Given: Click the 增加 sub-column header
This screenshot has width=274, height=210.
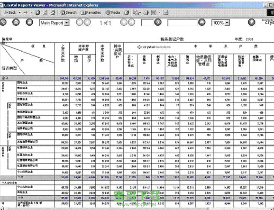Looking at the screenshot, I should tap(76, 59).
